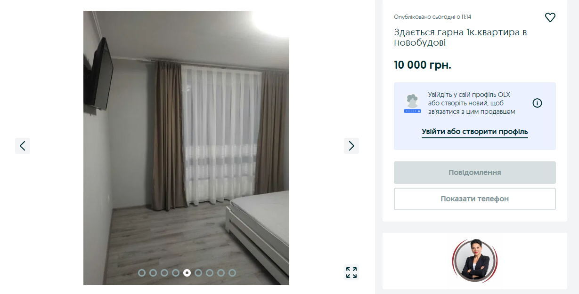Go to previous apartment photo
Viewport: 579px width, 294px height.
coord(23,146)
